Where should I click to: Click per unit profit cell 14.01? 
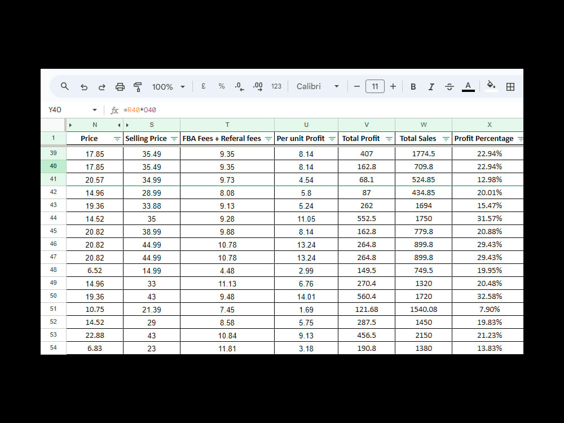306,297
